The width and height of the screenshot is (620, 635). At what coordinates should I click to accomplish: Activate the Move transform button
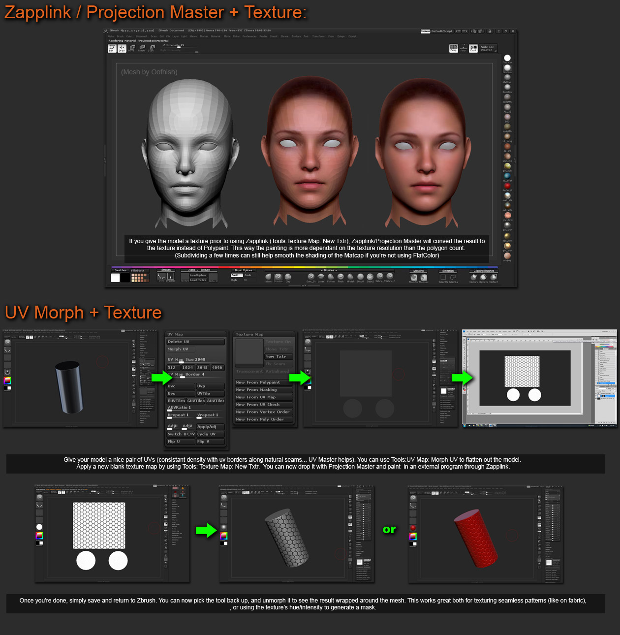[x=131, y=48]
